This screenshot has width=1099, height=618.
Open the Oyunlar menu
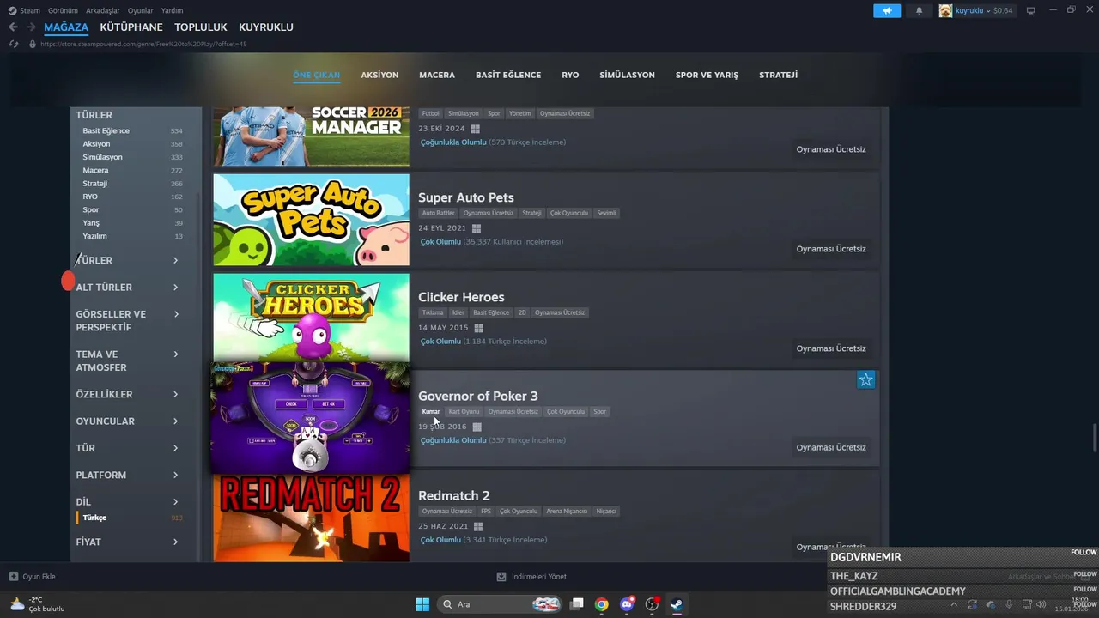[141, 10]
